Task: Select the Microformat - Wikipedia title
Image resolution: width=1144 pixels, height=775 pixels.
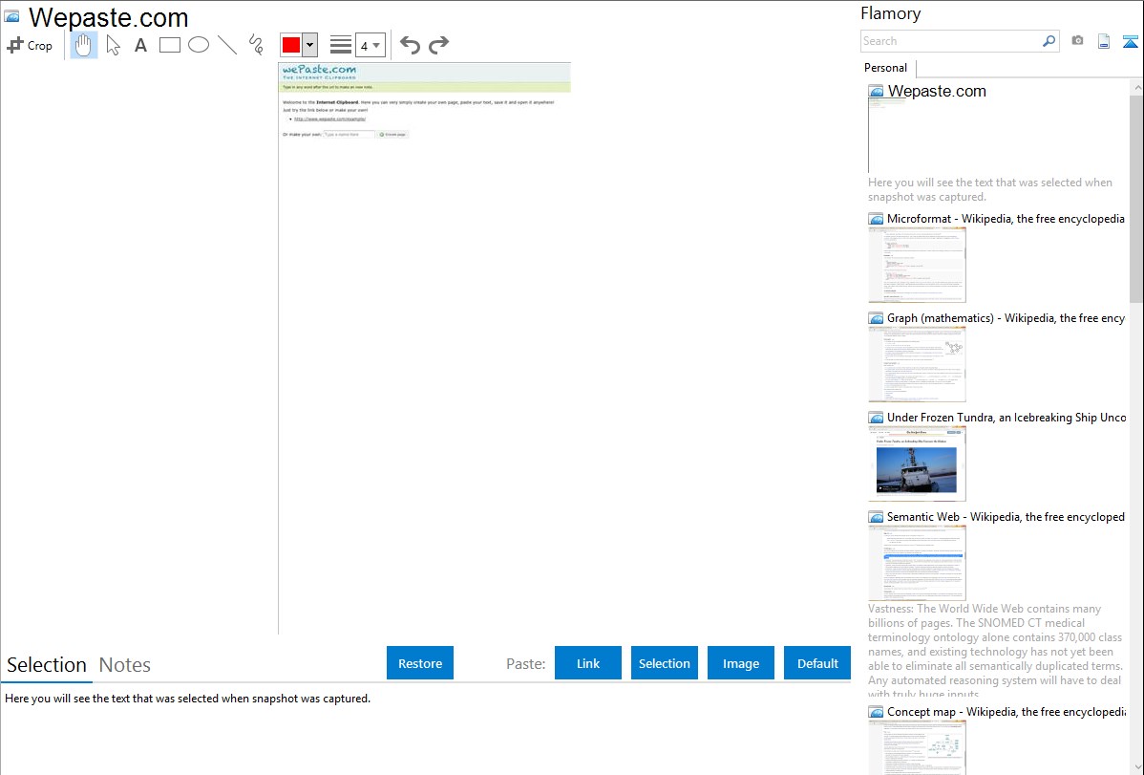Action: (1006, 219)
